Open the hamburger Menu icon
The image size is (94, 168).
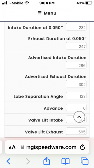(x=40, y=13)
